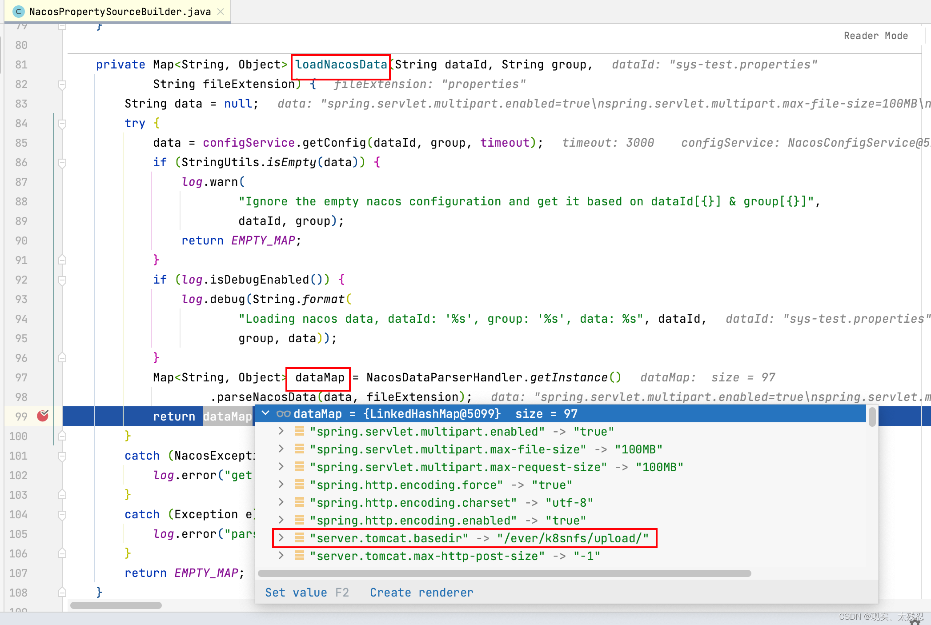Screen dimensions: 931x625
Task: Click the entry icon of spring.servlet.multipart.enabled
Action: (300, 431)
